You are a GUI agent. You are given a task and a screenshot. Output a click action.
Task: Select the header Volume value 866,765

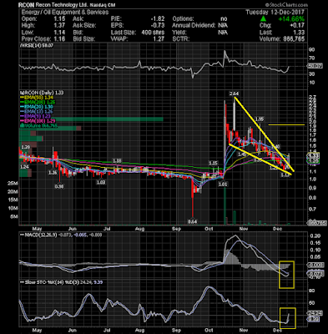(x=293, y=38)
